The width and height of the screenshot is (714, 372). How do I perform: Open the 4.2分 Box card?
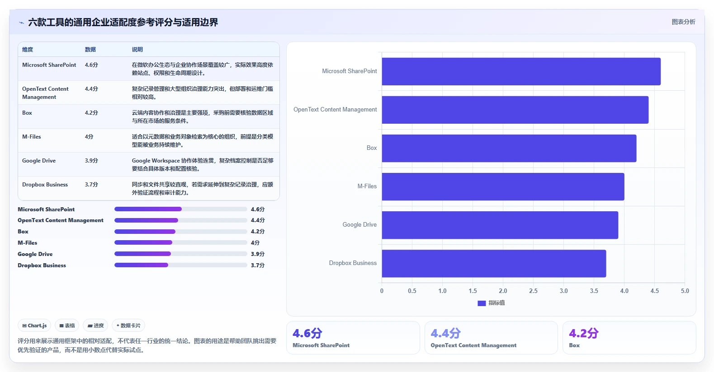pos(629,338)
